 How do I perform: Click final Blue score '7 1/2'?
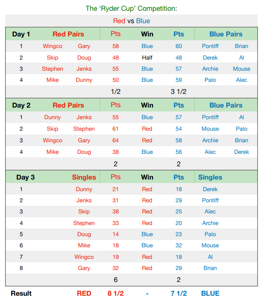(x=178, y=293)
